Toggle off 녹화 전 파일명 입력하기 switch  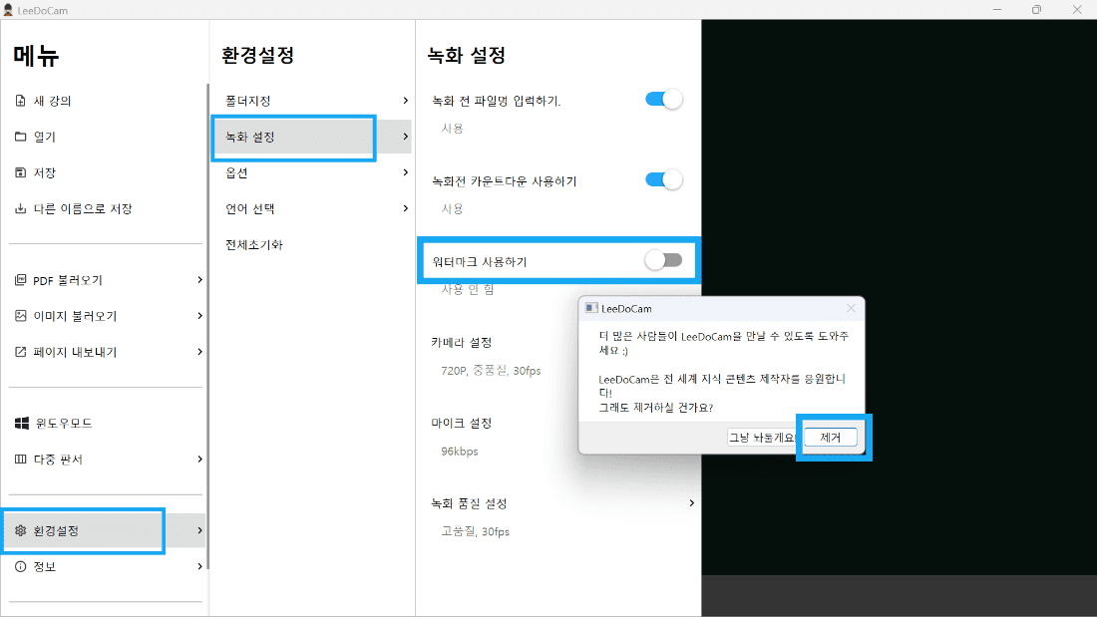click(x=664, y=99)
